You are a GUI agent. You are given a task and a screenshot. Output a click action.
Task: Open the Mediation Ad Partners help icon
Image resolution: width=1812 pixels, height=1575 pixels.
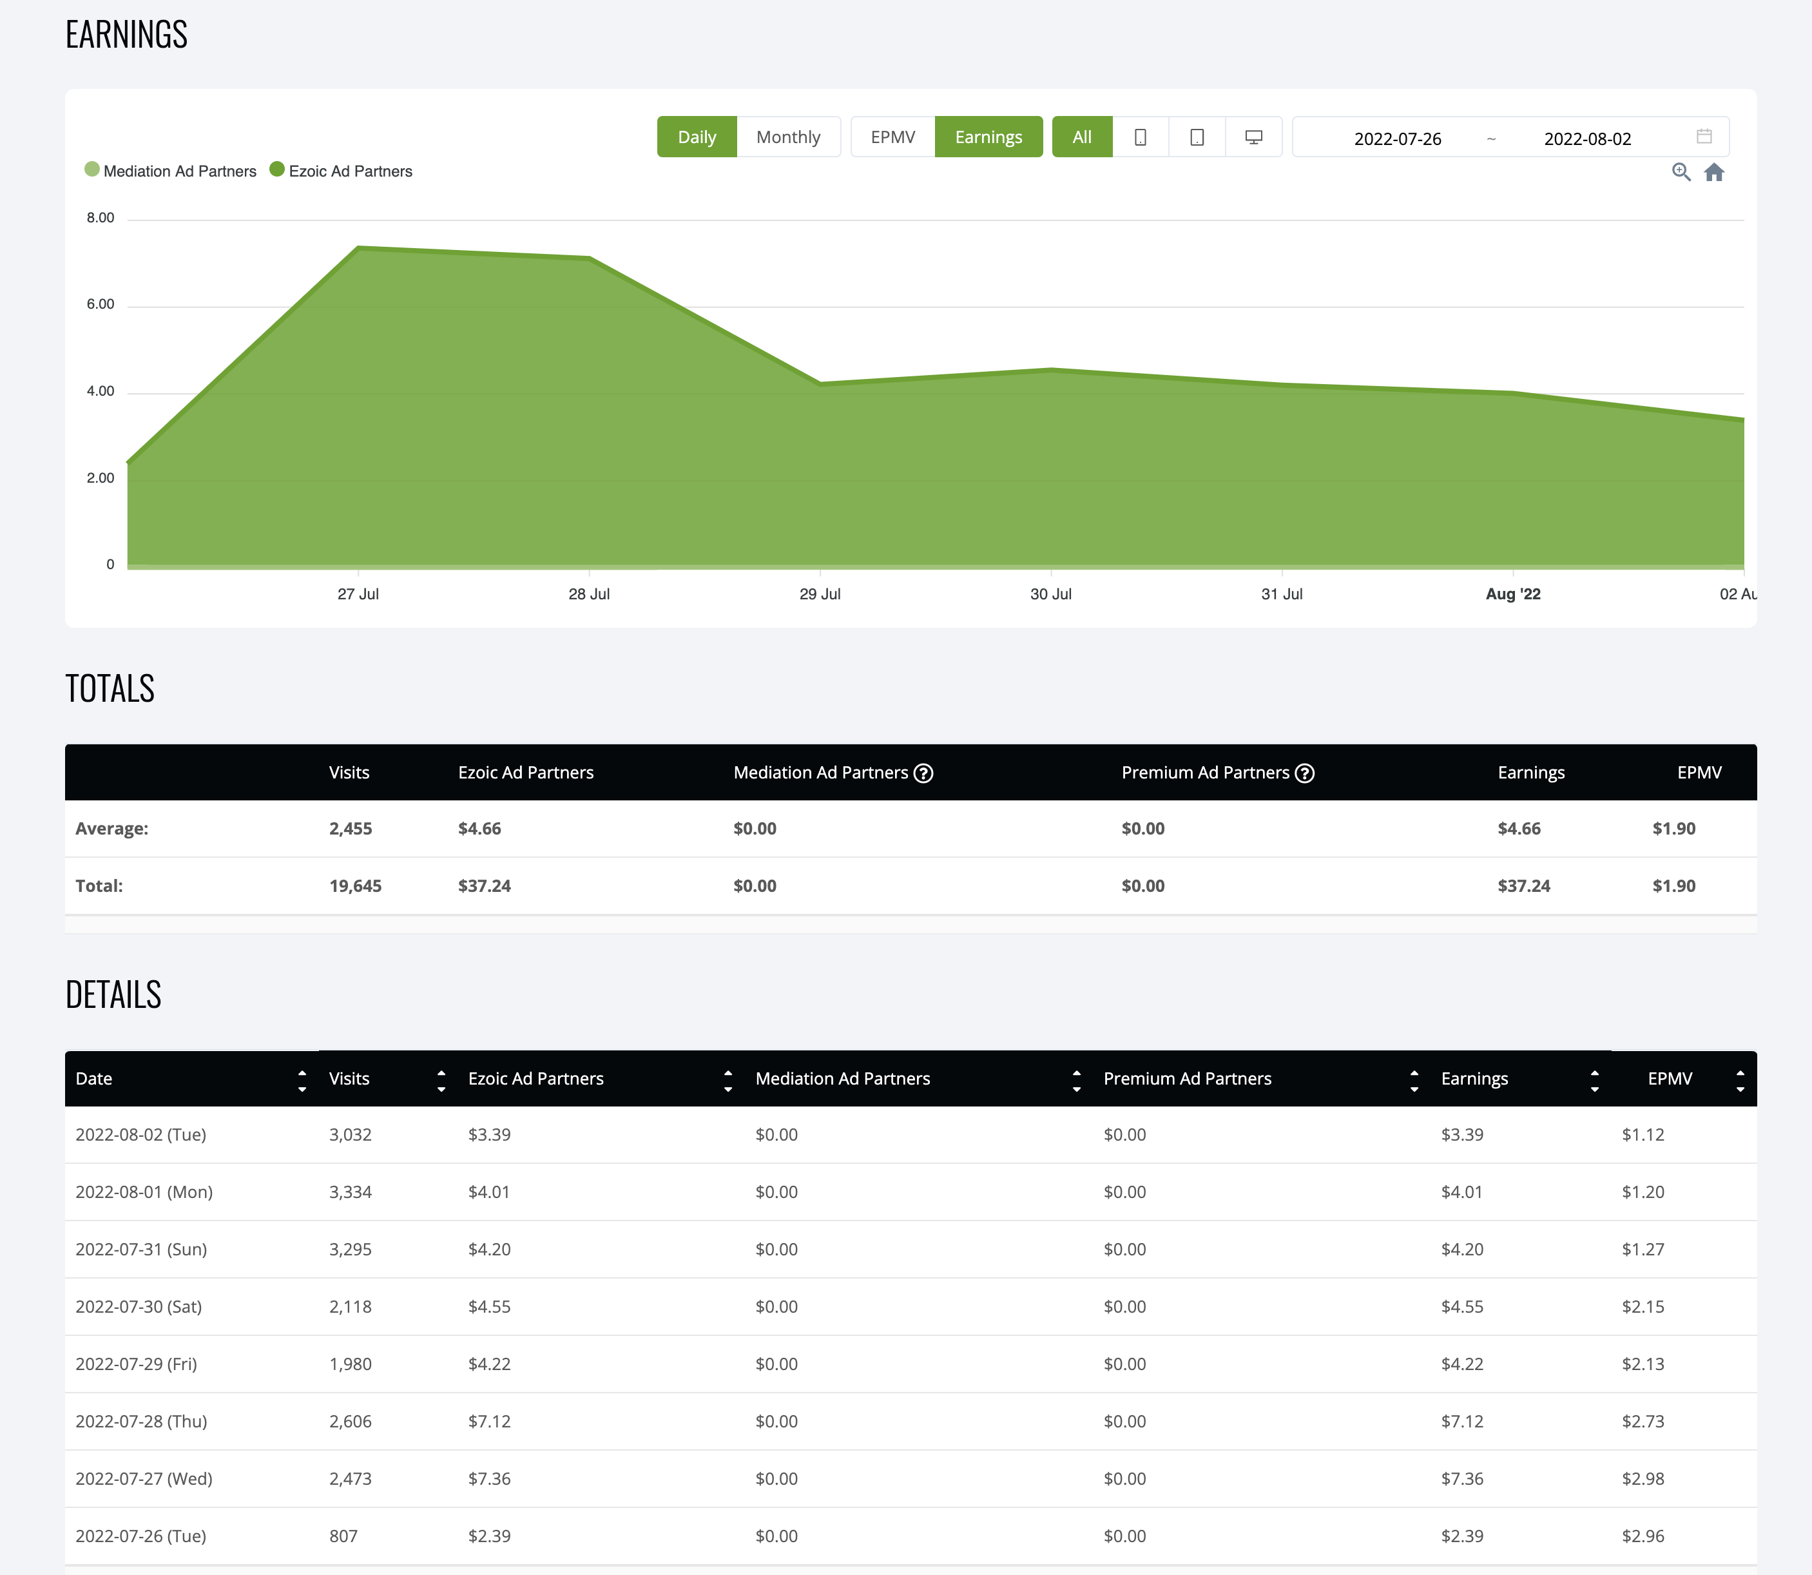click(923, 773)
